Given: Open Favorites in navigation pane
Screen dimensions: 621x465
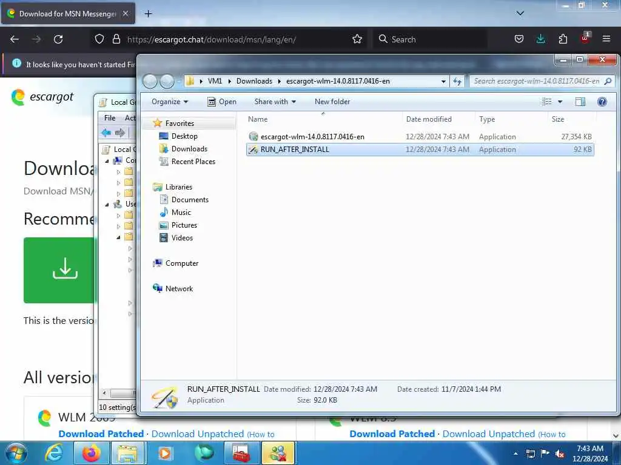Looking at the screenshot, I should 180,124.
